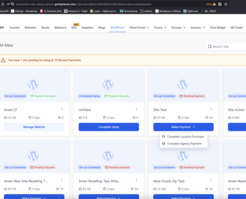Open the UI Elements GHL bookmark
The height and width of the screenshot is (199, 246).
[x=51, y=11]
